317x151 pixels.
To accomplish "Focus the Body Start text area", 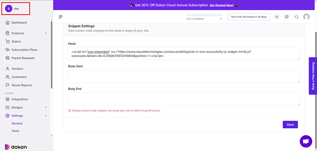I will 184,77.
